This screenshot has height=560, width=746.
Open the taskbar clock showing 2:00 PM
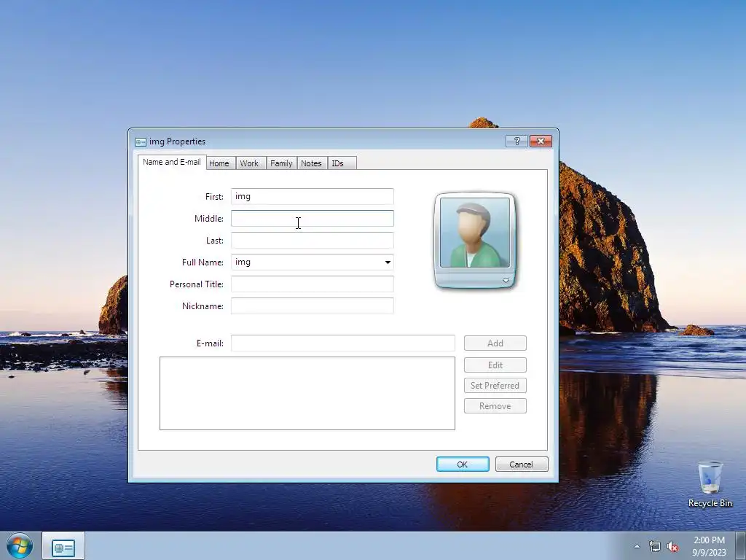tap(709, 546)
